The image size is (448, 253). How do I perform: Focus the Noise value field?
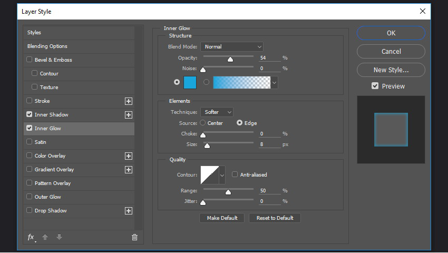270,69
